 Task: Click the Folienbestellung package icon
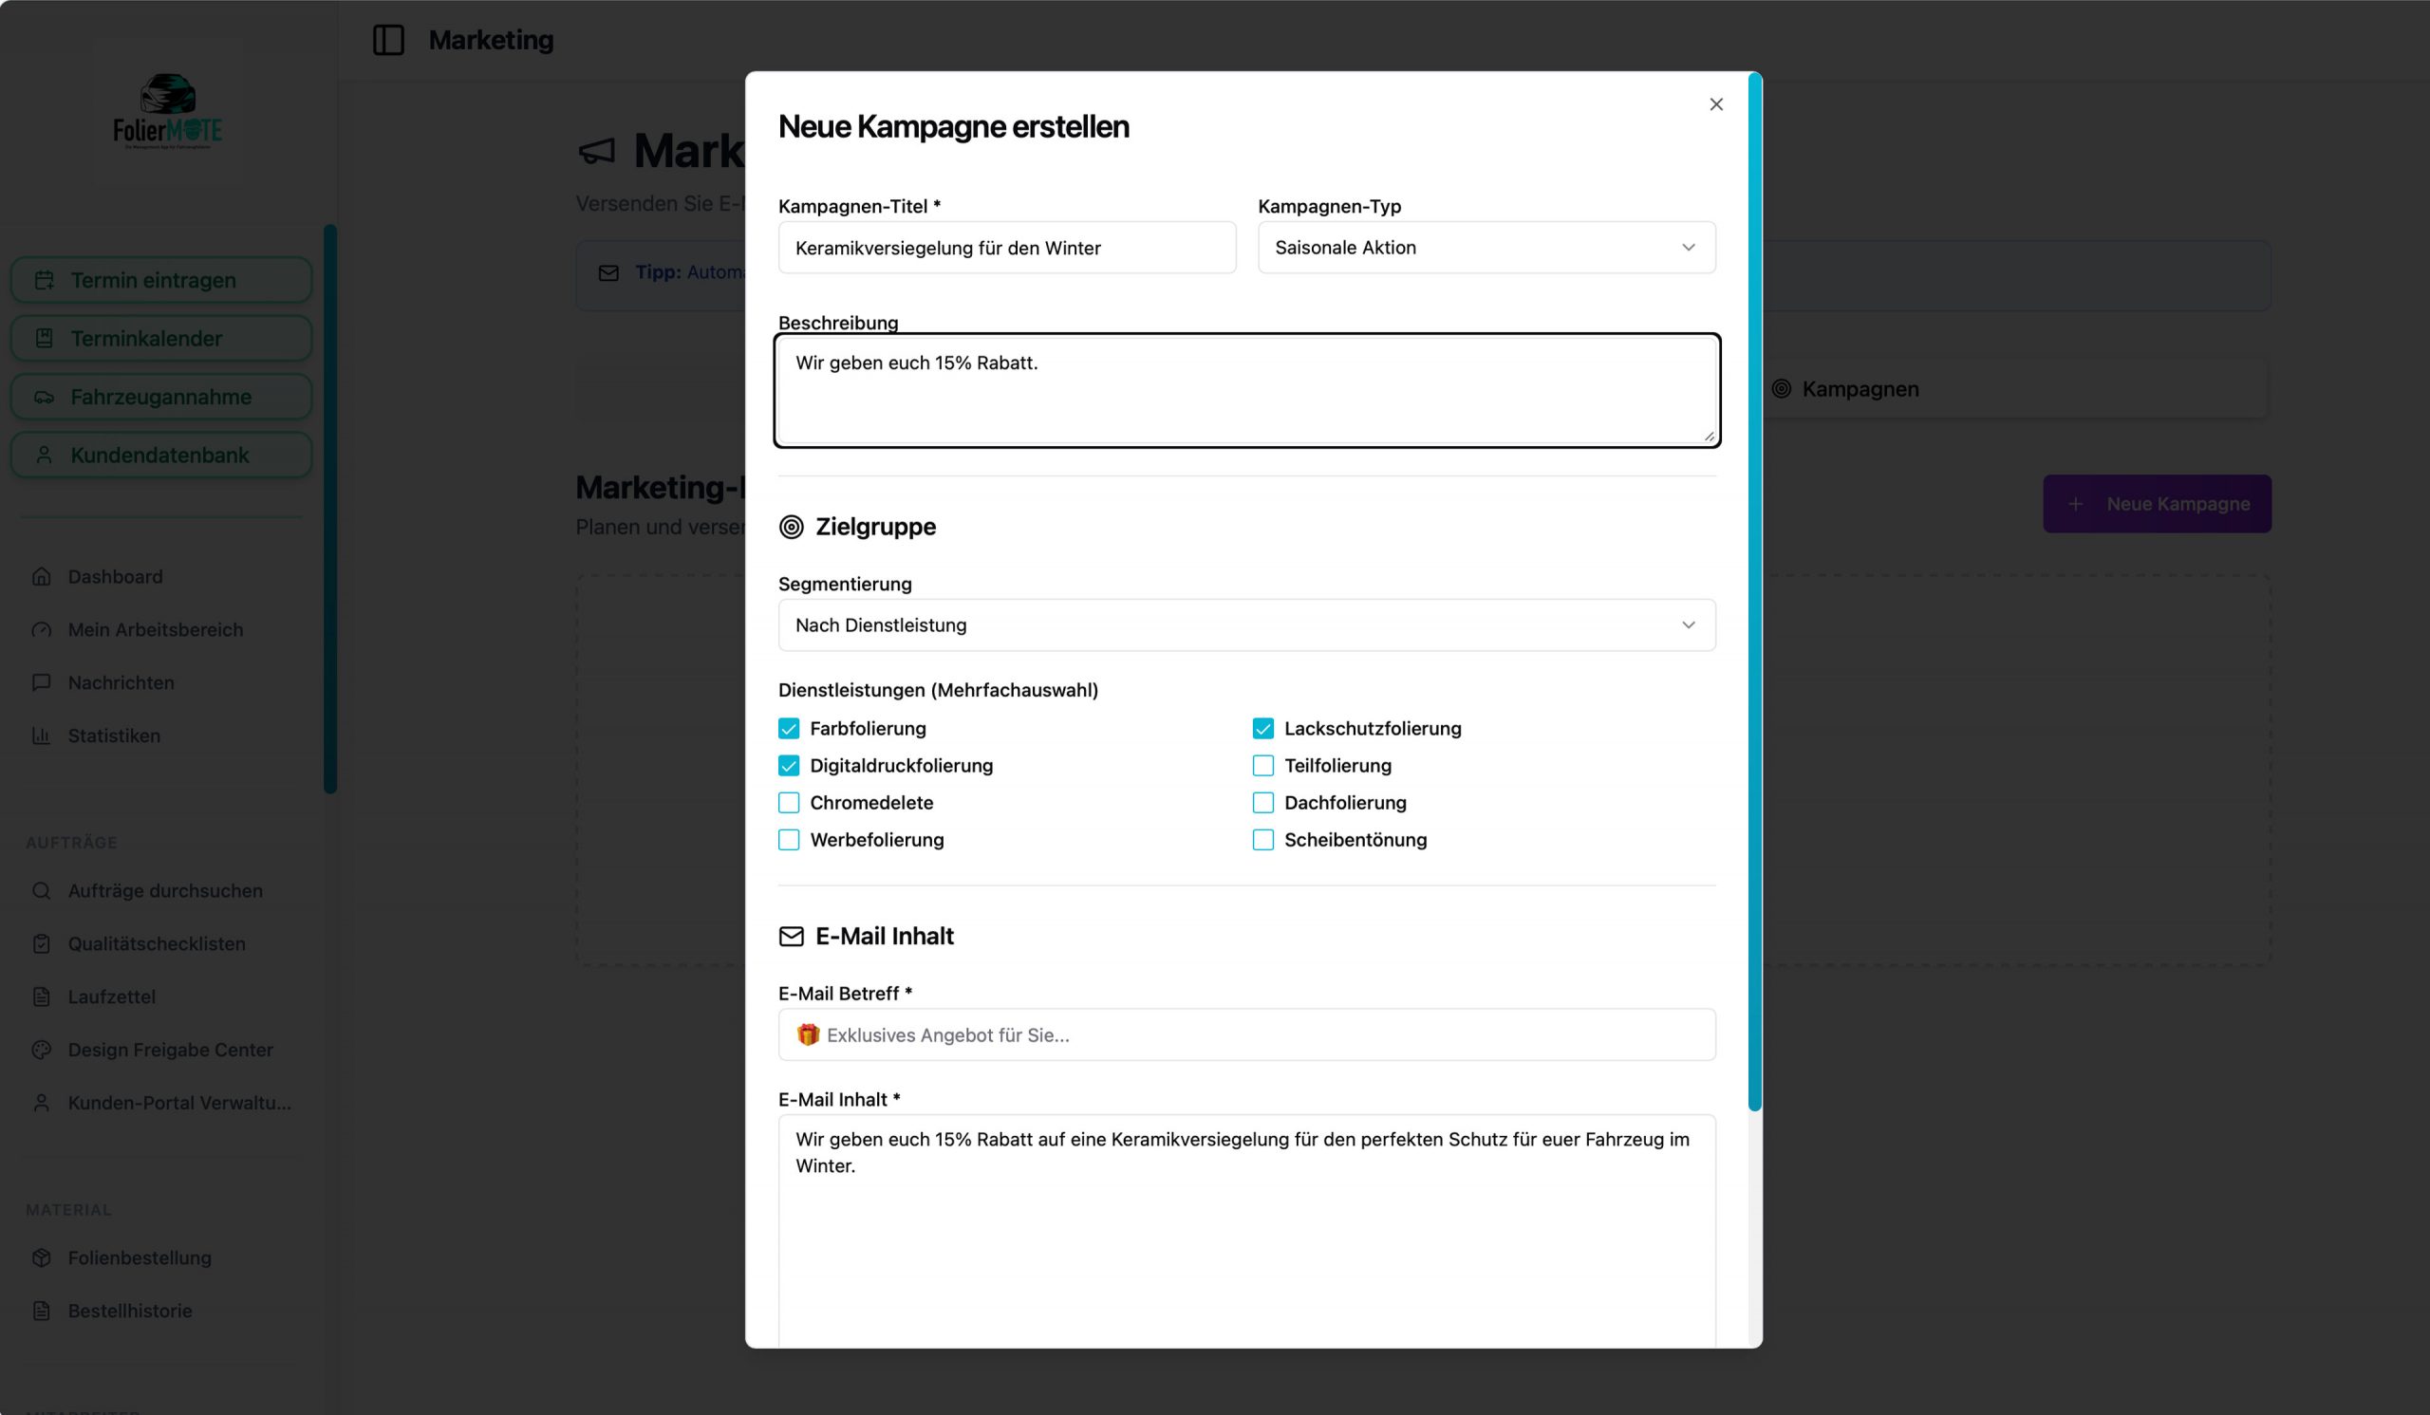click(x=42, y=1257)
